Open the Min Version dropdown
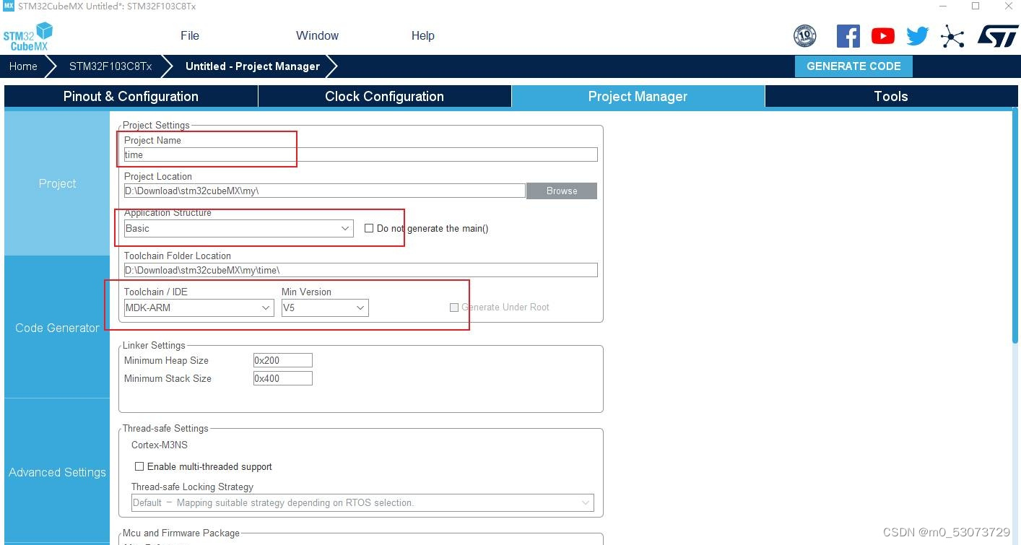 (x=325, y=308)
